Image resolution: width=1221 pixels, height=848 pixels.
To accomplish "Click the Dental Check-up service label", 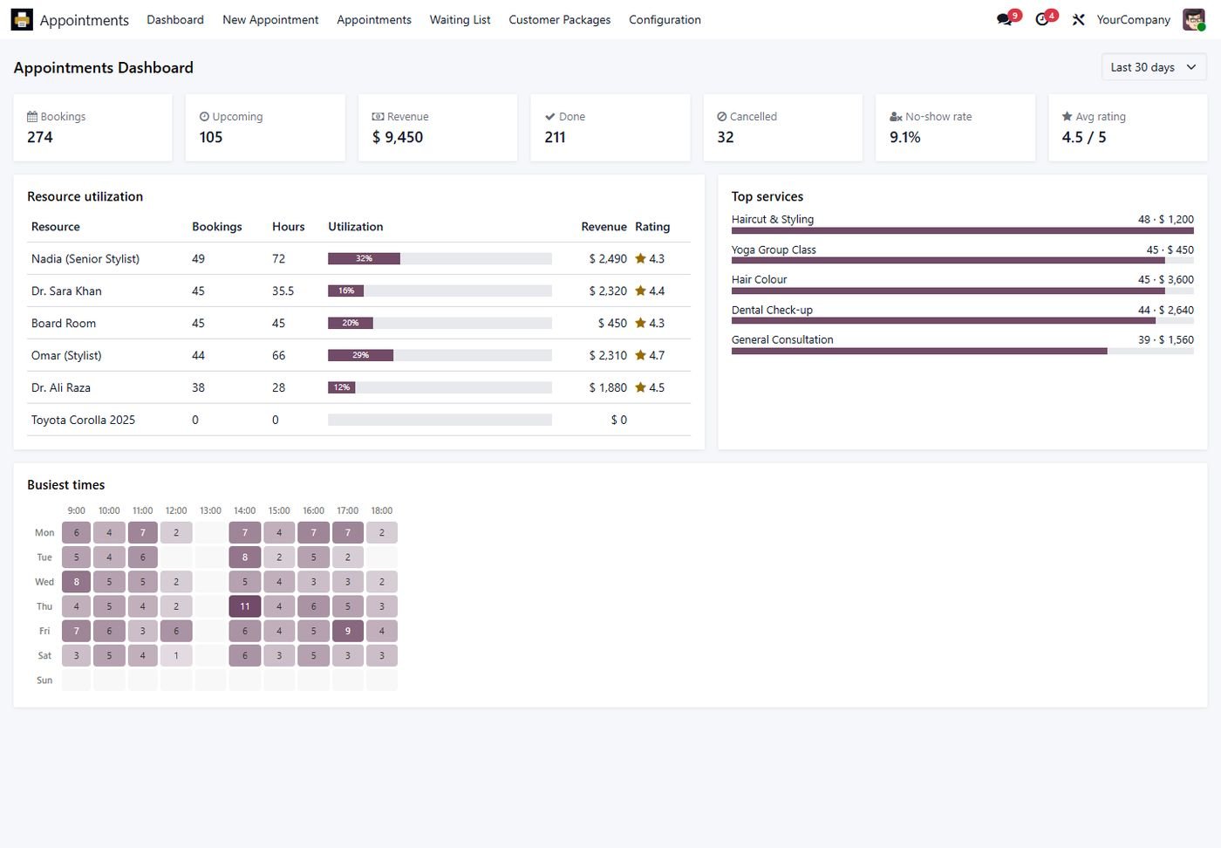I will click(x=772, y=310).
